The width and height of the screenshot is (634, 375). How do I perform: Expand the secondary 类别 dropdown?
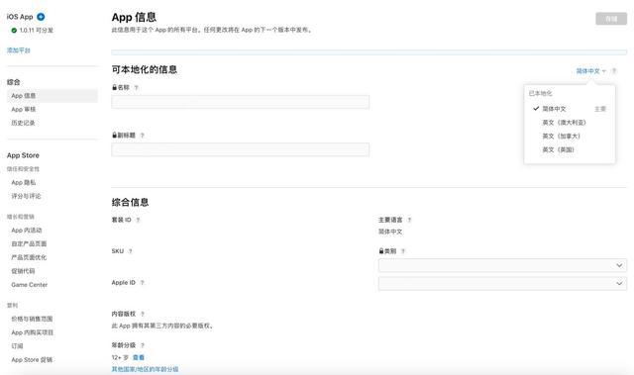(x=502, y=283)
